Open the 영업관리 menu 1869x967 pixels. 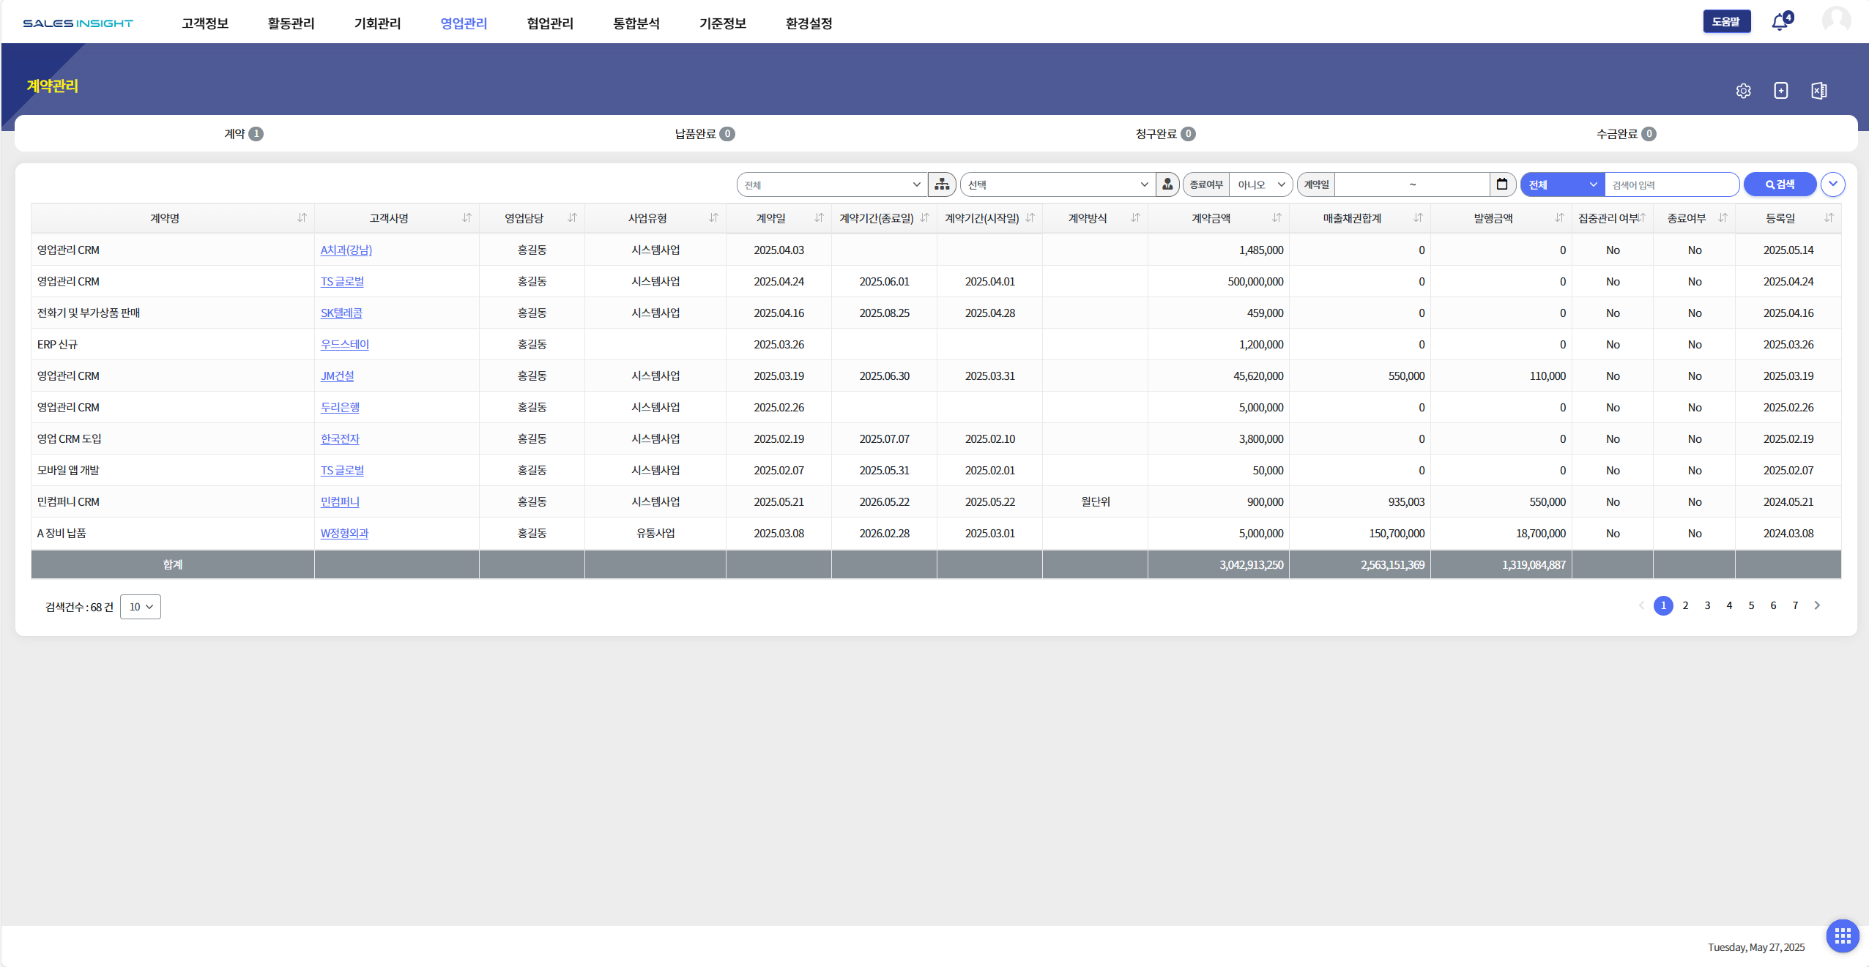point(464,23)
